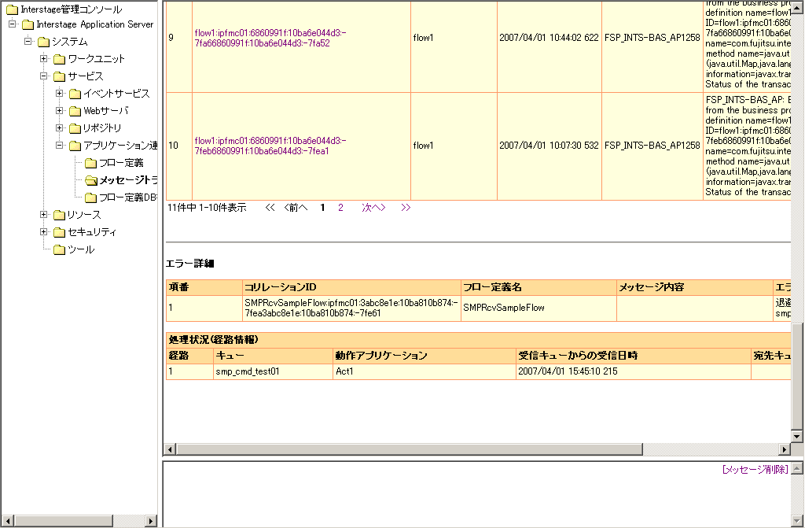Expand the ワークユニット tree node
The image size is (805, 528).
pyautogui.click(x=44, y=59)
